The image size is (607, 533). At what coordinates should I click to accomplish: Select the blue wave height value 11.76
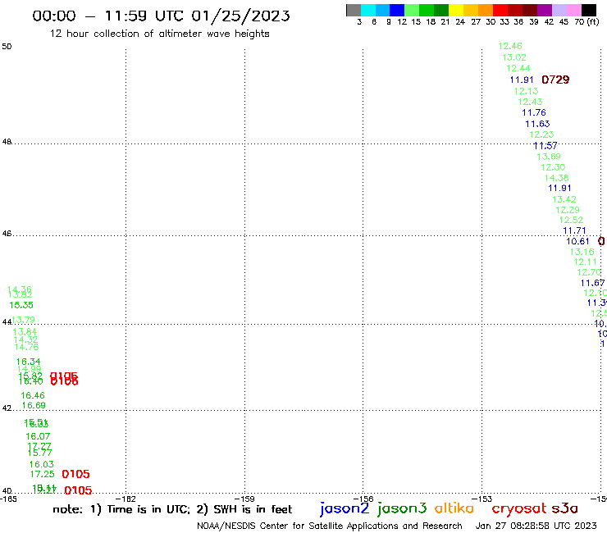coord(534,112)
